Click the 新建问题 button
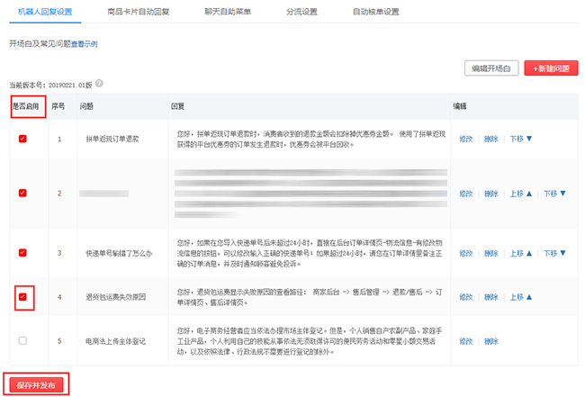 pyautogui.click(x=551, y=68)
